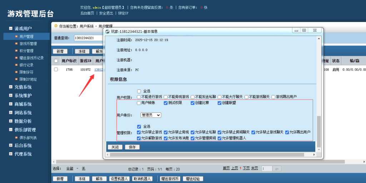Check 不能旁观游戏 permission
The height and width of the screenshot is (183, 366).
166,97
